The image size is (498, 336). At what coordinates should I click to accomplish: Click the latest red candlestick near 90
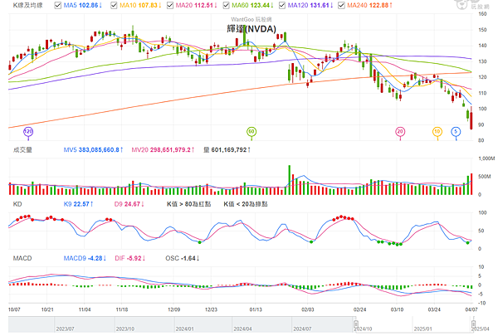click(x=471, y=120)
